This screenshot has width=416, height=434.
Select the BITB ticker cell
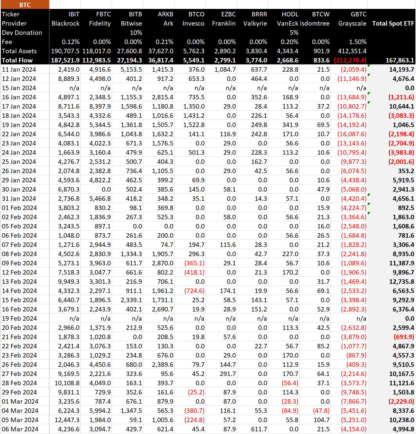pyautogui.click(x=135, y=14)
